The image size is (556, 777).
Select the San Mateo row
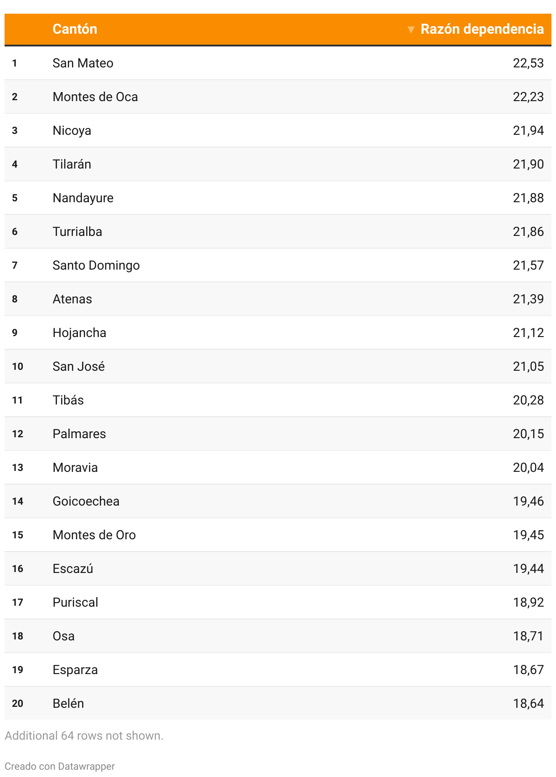click(x=278, y=63)
